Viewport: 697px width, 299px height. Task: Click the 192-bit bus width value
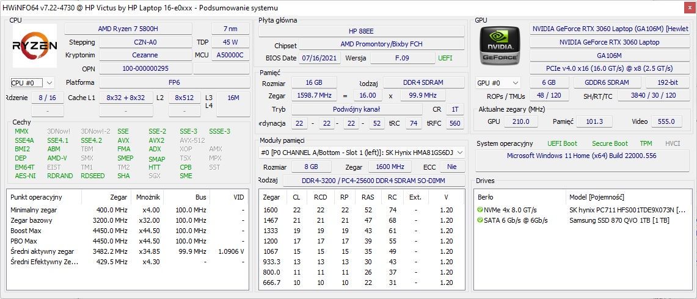[667, 82]
